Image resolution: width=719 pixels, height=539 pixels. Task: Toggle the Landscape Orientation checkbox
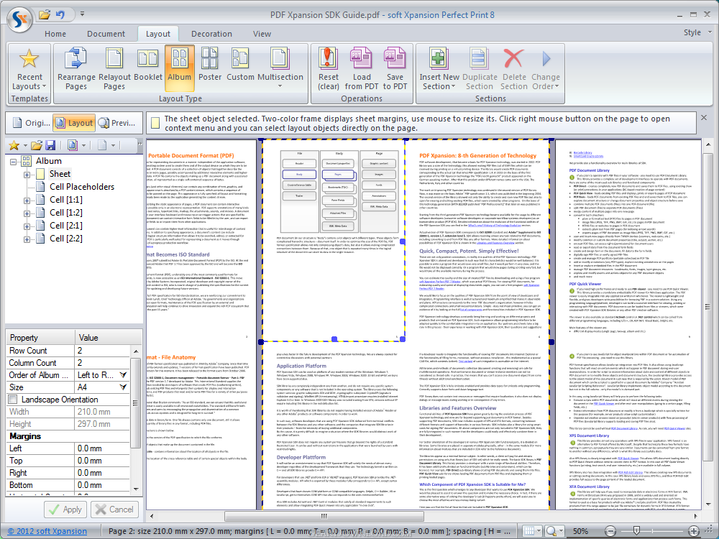click(x=13, y=400)
